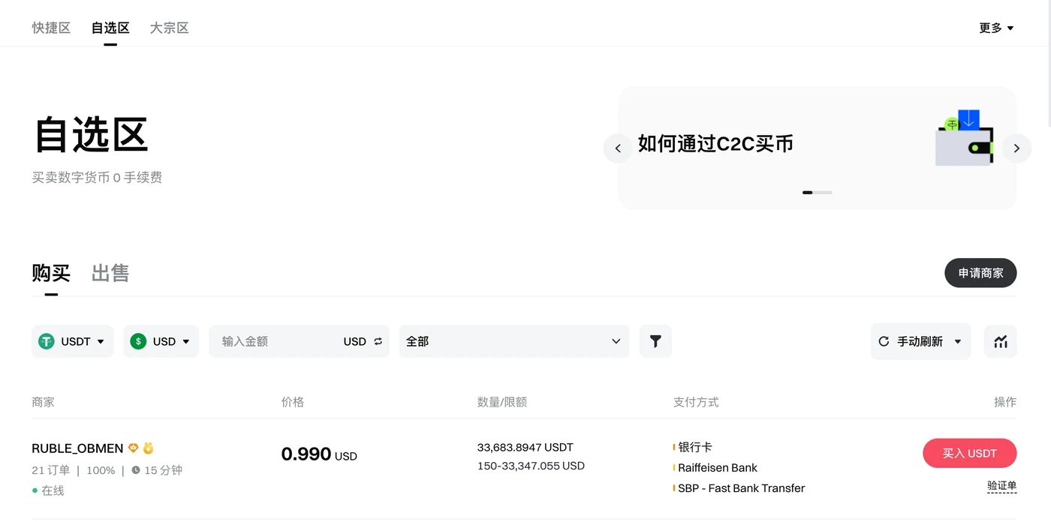Switch to the 出售 tab
This screenshot has width=1051, height=522.
pyautogui.click(x=110, y=273)
